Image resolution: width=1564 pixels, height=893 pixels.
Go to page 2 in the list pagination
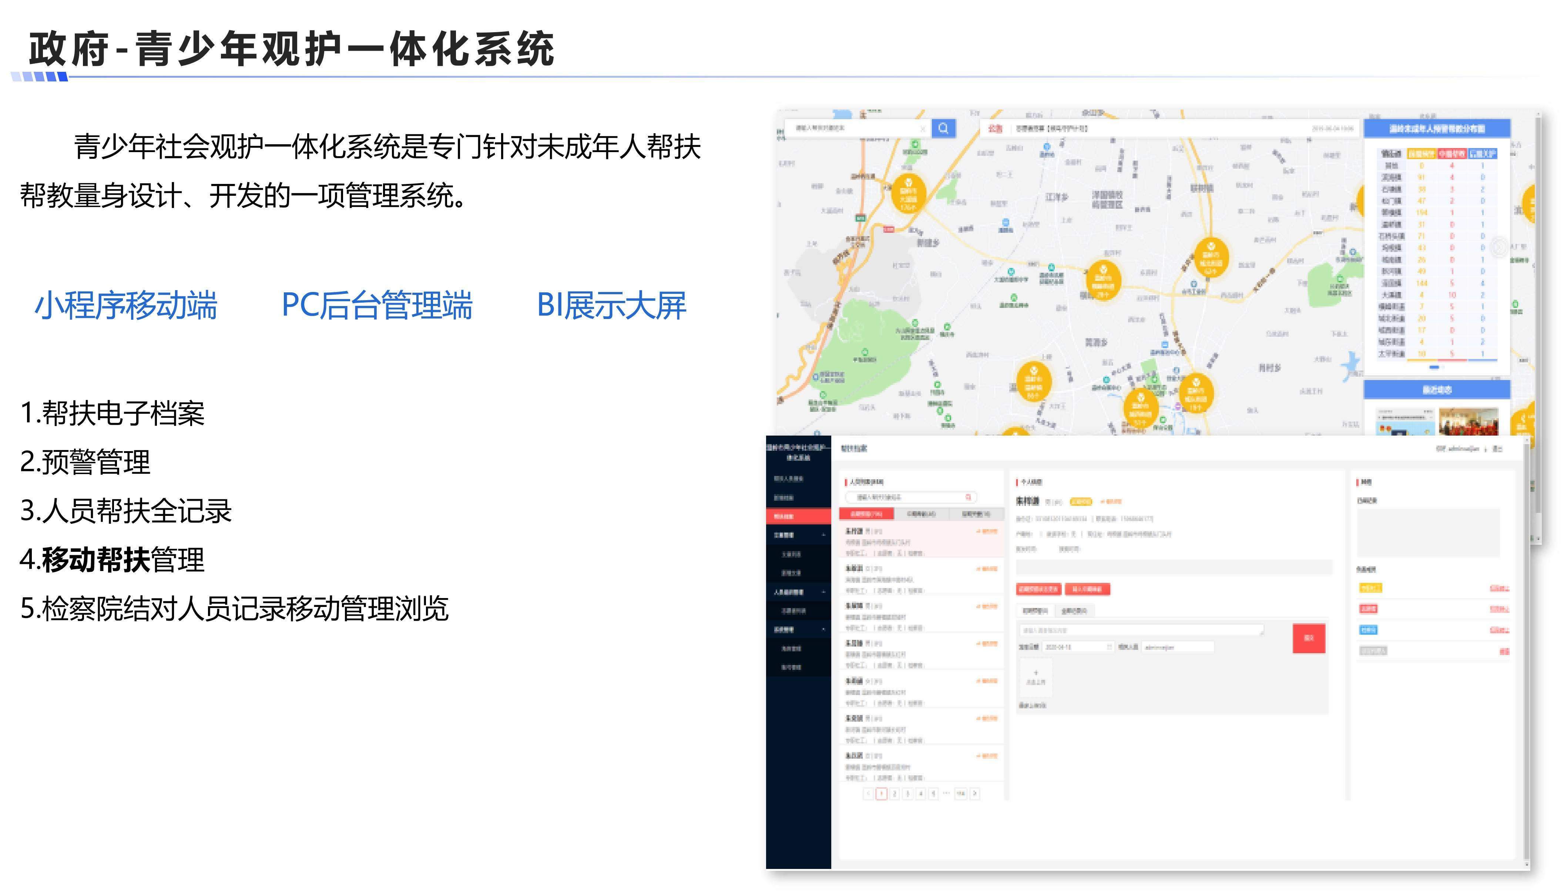pyautogui.click(x=894, y=794)
